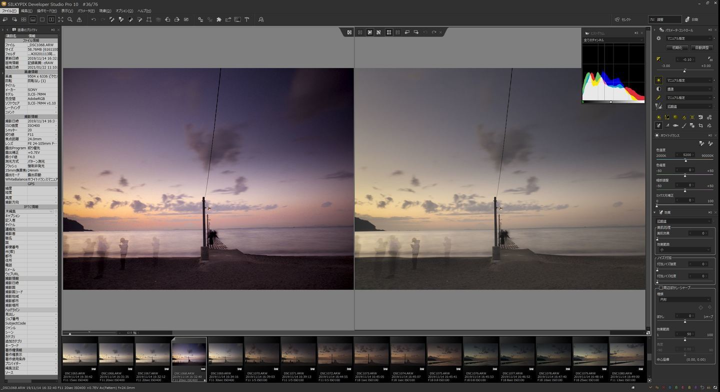Screen dimensions: 720x392
Task: Open the 現像(D) develop menu
Action: (105, 10)
